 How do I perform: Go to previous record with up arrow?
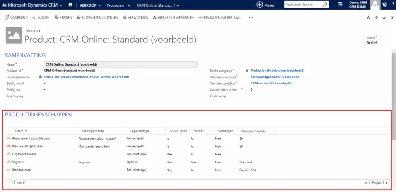[377, 18]
